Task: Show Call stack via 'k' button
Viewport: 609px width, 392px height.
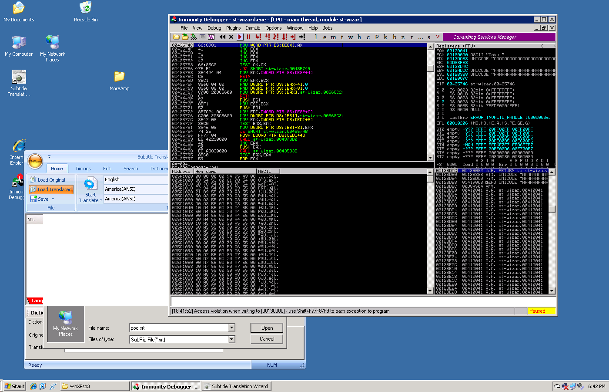Action: coord(385,37)
